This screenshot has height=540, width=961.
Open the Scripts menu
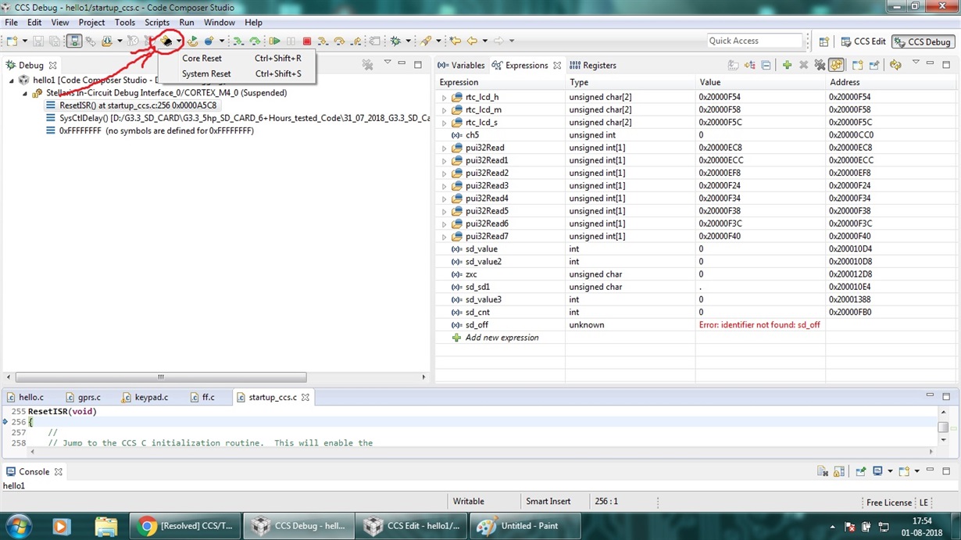coord(157,23)
